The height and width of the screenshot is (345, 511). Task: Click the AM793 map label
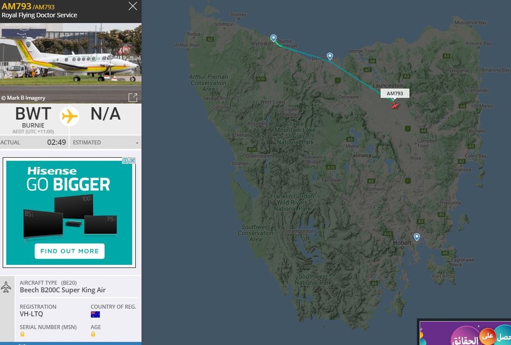(x=394, y=93)
